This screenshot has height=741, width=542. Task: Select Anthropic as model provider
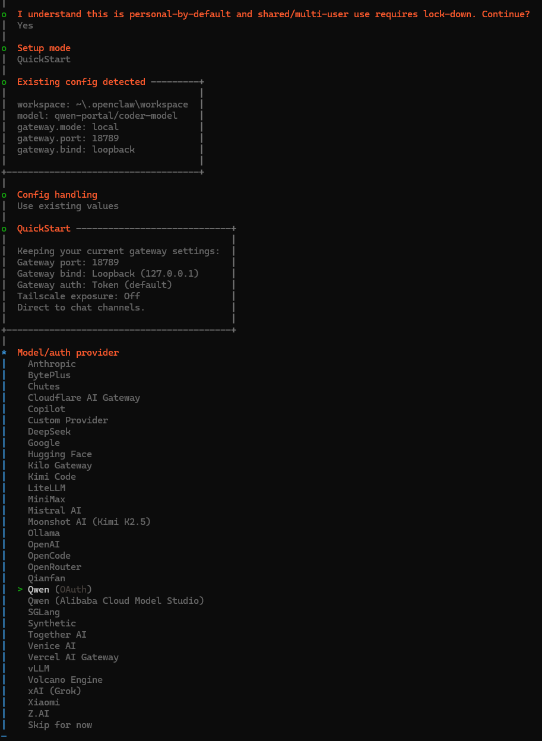tap(52, 364)
